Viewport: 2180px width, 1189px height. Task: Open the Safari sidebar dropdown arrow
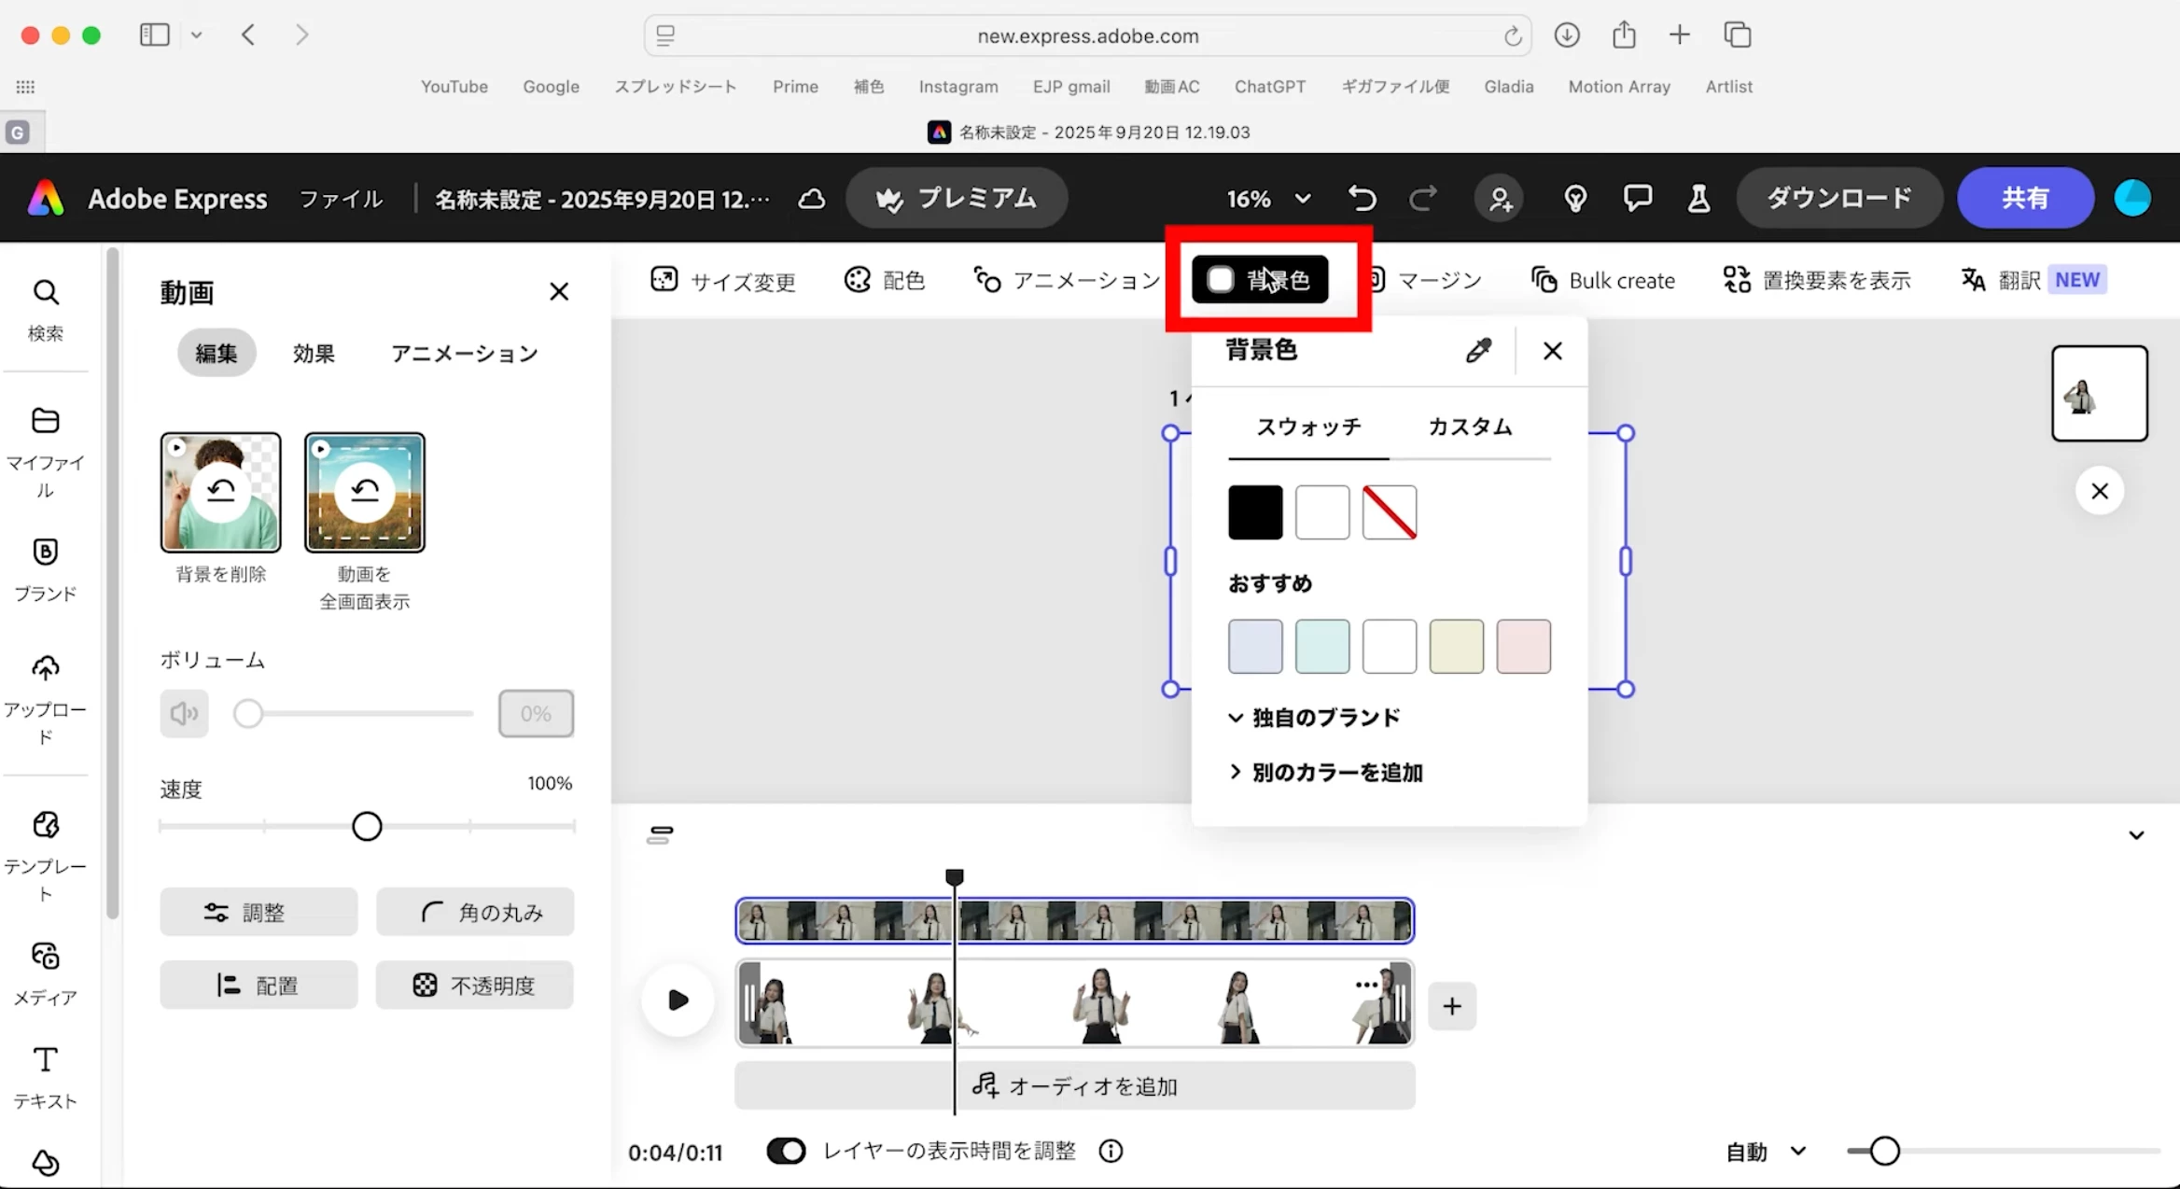196,35
